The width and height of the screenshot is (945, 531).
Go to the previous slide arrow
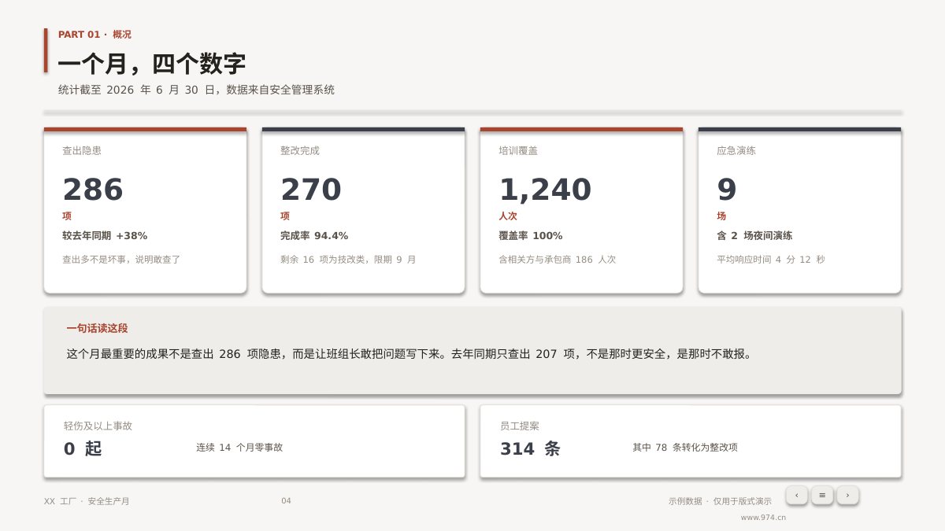pos(796,495)
